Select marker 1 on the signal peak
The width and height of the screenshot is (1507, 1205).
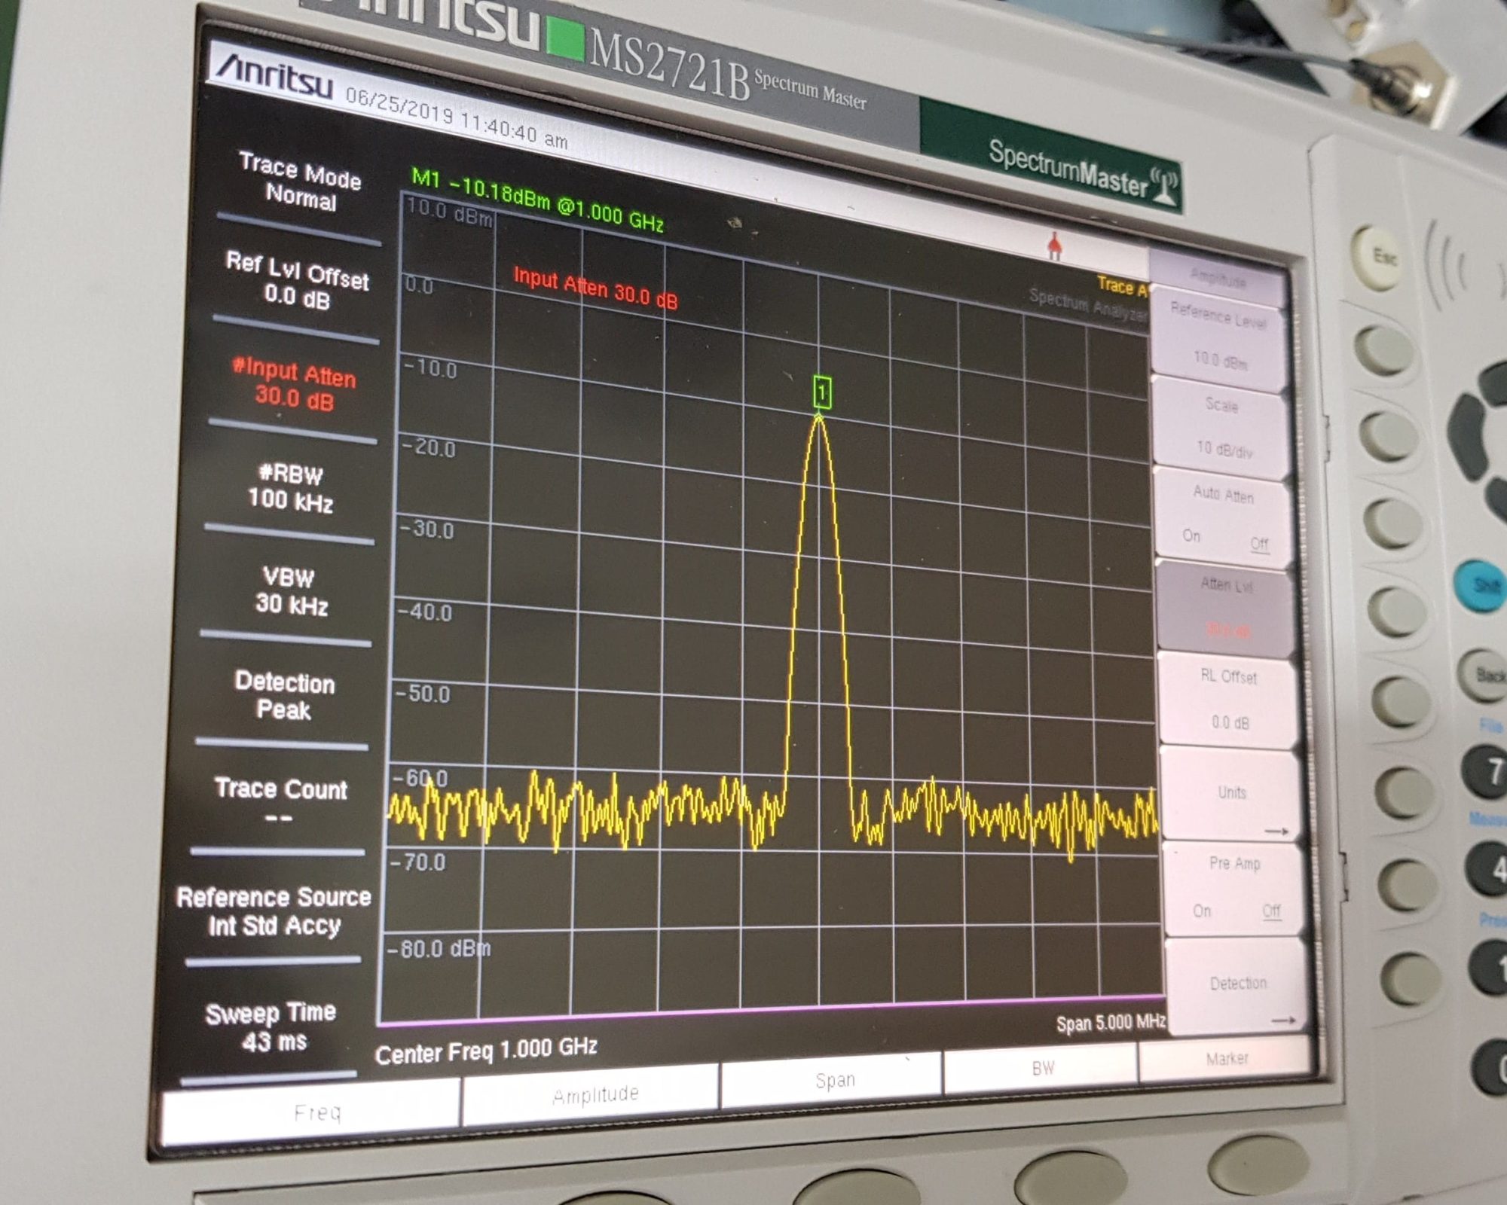[821, 392]
